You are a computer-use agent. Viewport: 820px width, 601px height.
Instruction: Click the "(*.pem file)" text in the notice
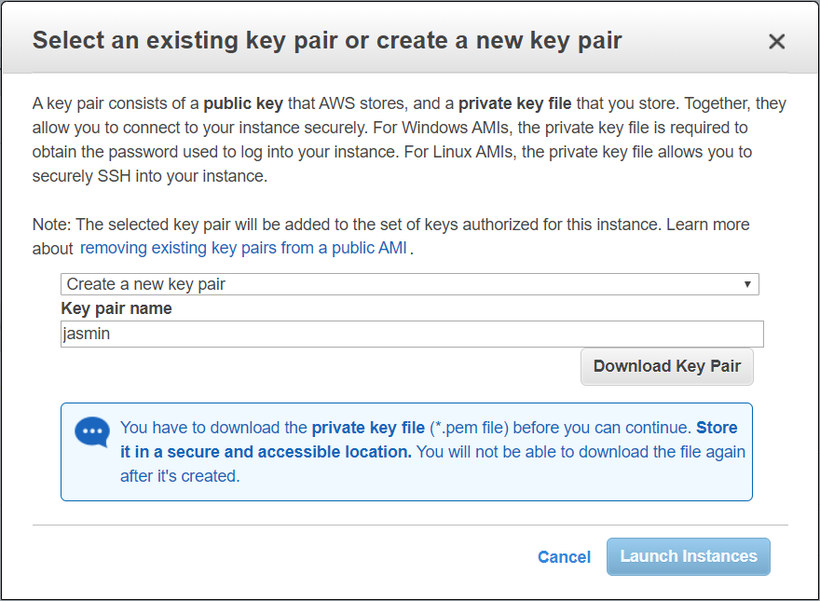tap(469, 428)
